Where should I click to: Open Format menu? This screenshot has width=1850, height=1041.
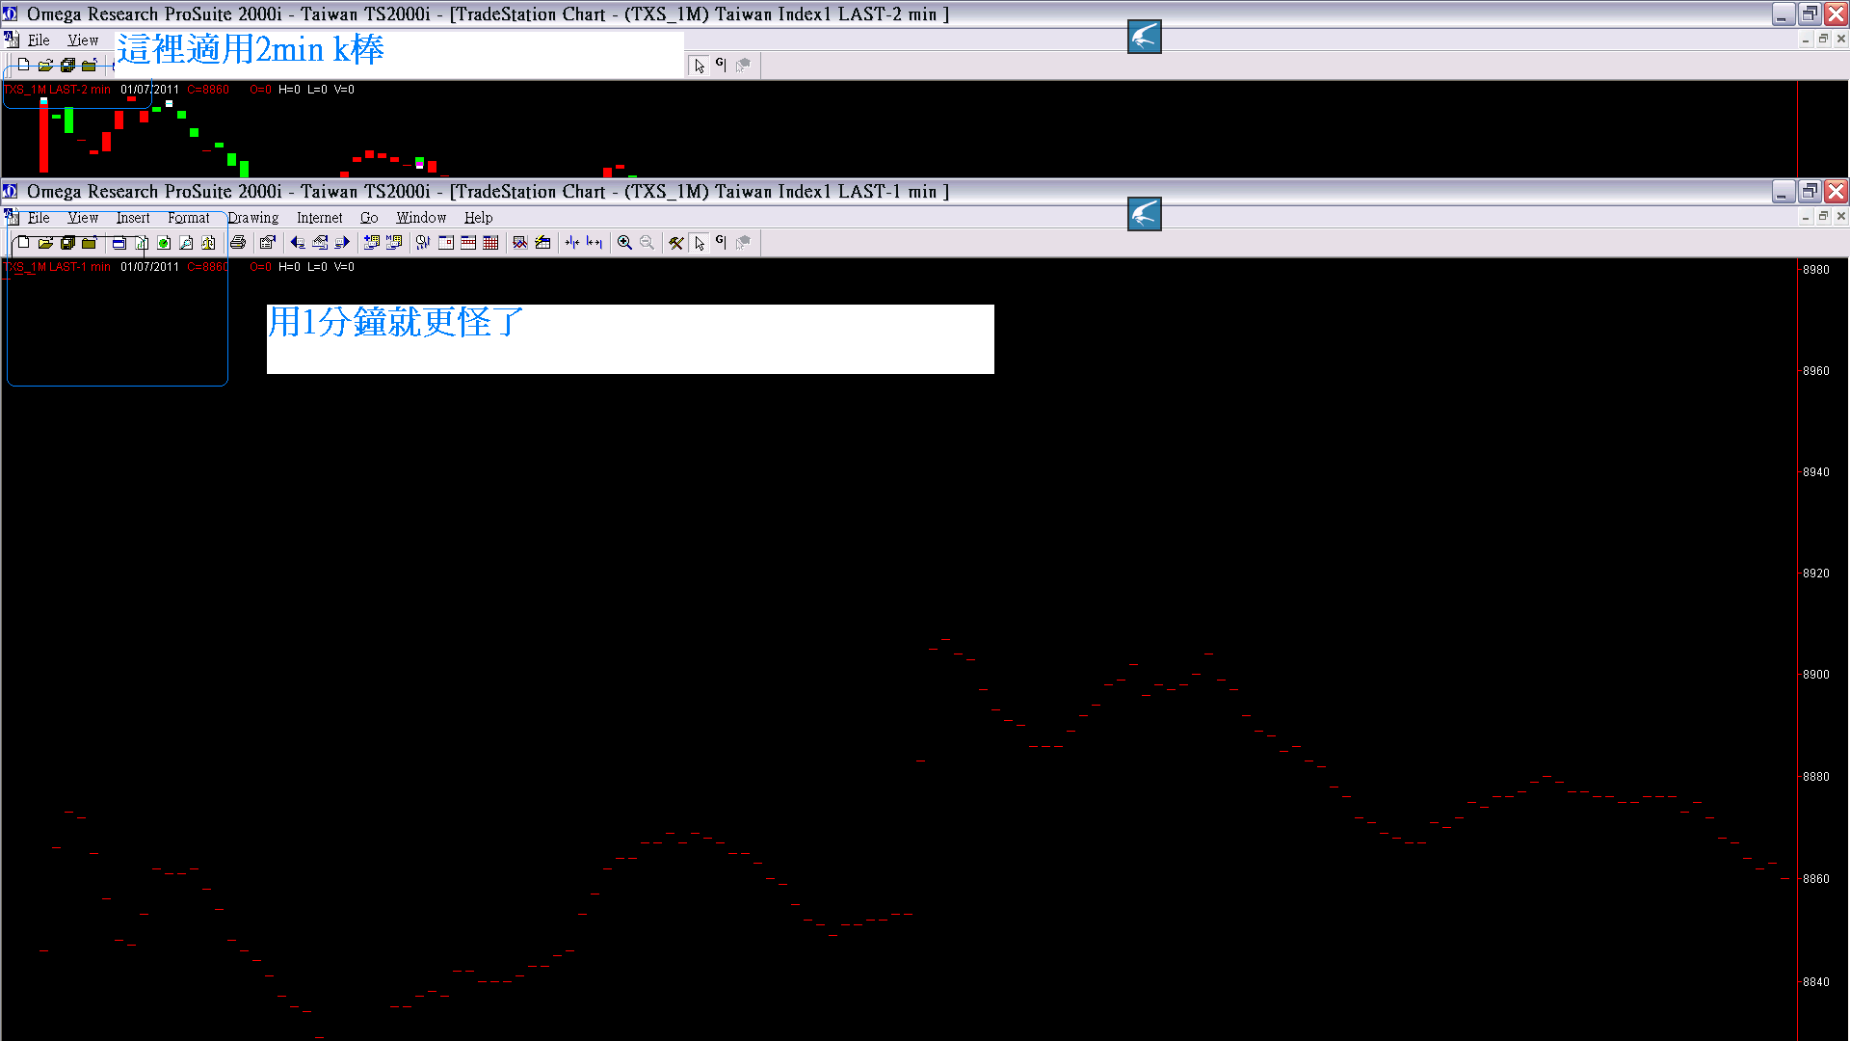pyautogui.click(x=189, y=218)
